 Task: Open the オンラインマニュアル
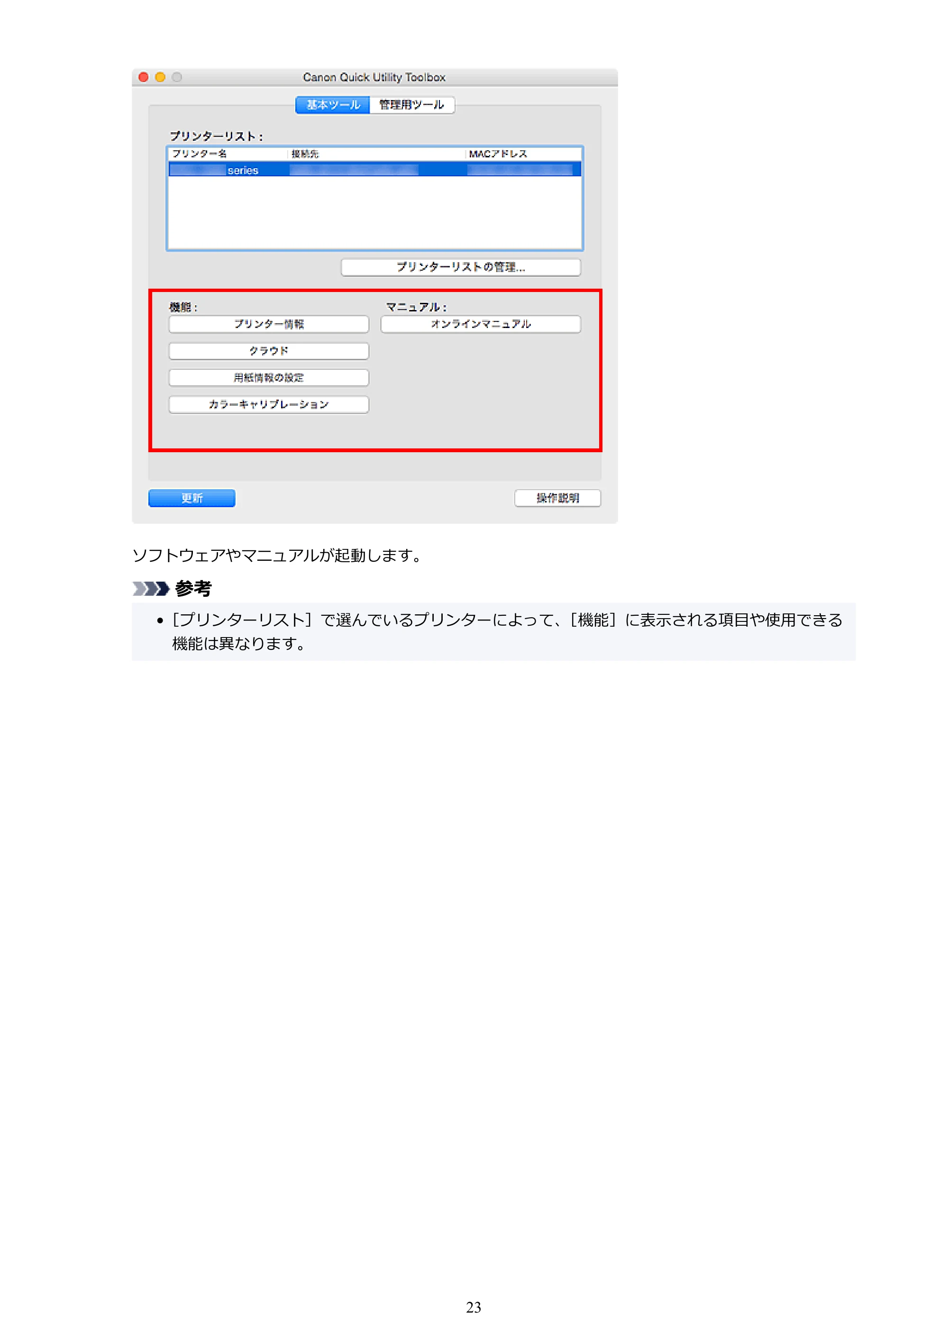coord(481,324)
